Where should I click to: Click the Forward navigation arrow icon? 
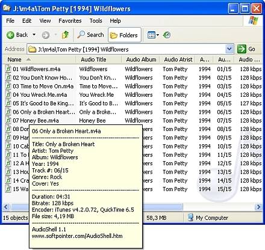tap(46, 35)
